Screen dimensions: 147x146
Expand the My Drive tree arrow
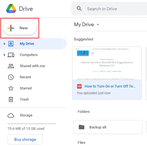[4, 44]
